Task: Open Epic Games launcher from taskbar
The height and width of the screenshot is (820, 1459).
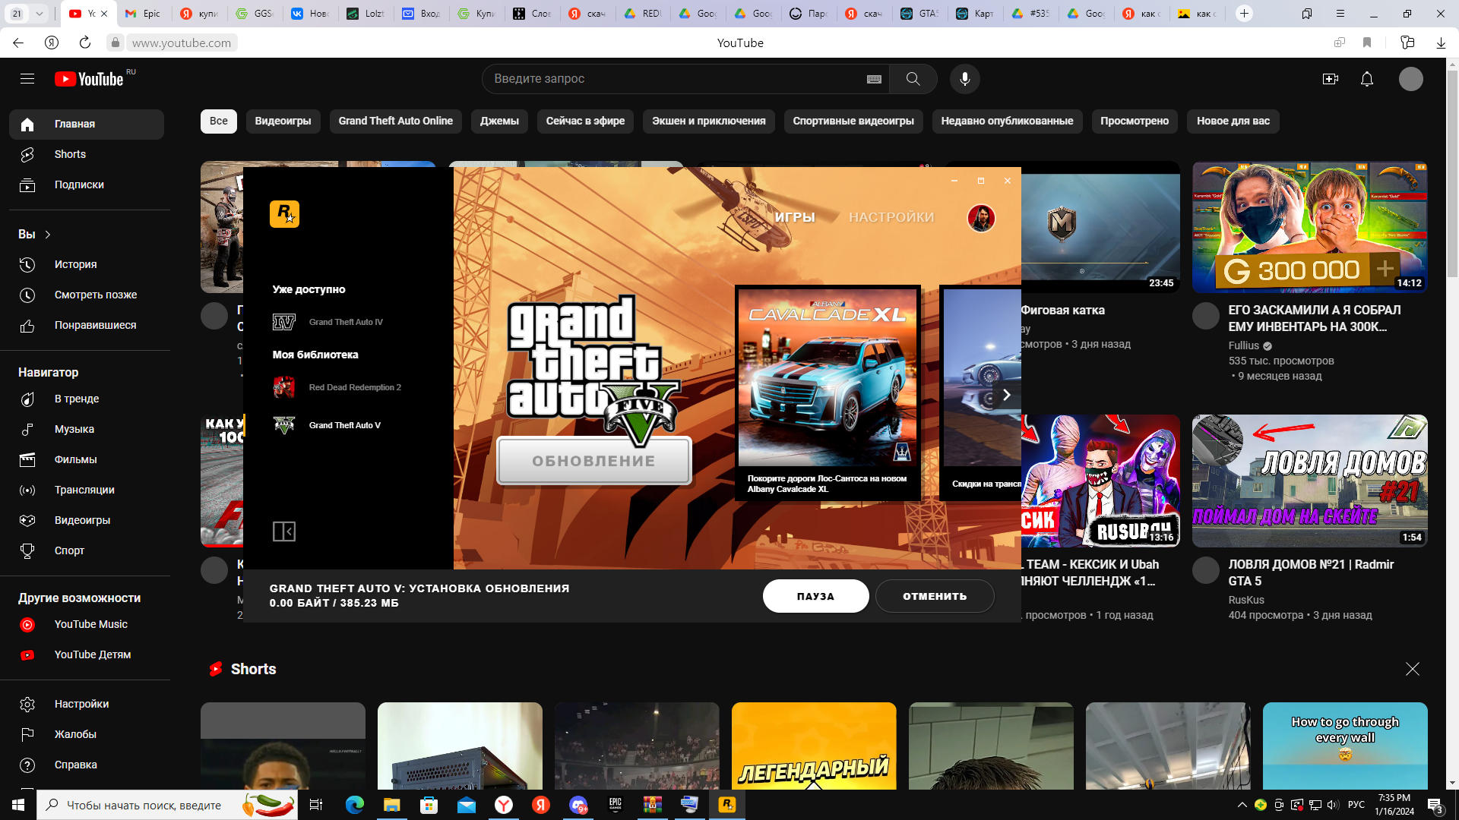Action: pos(615,805)
